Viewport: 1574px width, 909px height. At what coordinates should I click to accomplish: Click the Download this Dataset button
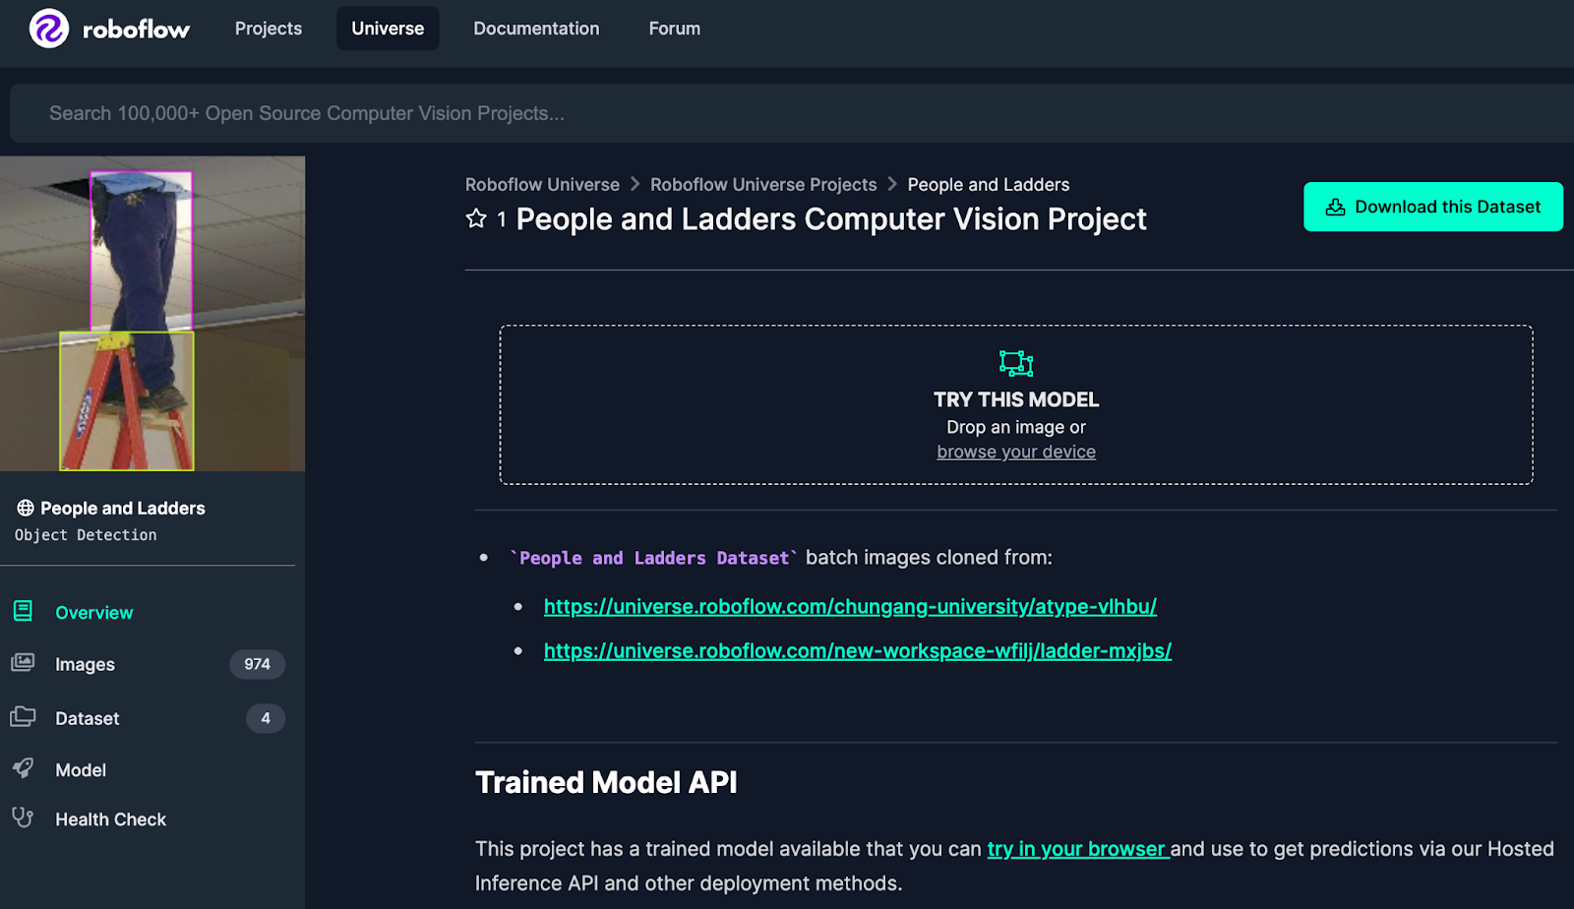point(1433,207)
